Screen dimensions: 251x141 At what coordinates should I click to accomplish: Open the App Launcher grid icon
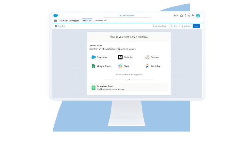[56, 21]
